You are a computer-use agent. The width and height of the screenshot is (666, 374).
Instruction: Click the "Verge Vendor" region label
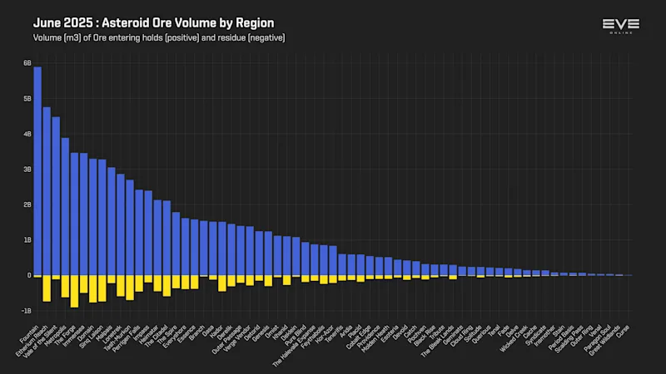pos(237,338)
